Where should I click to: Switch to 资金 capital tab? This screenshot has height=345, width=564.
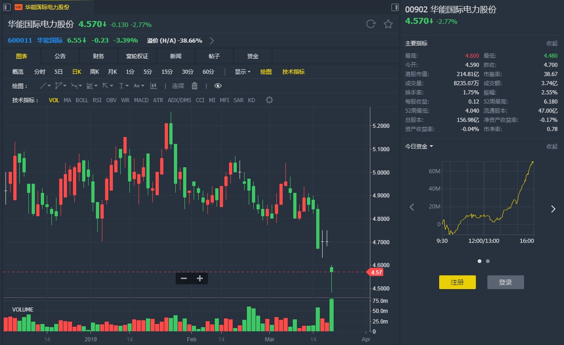tap(253, 56)
